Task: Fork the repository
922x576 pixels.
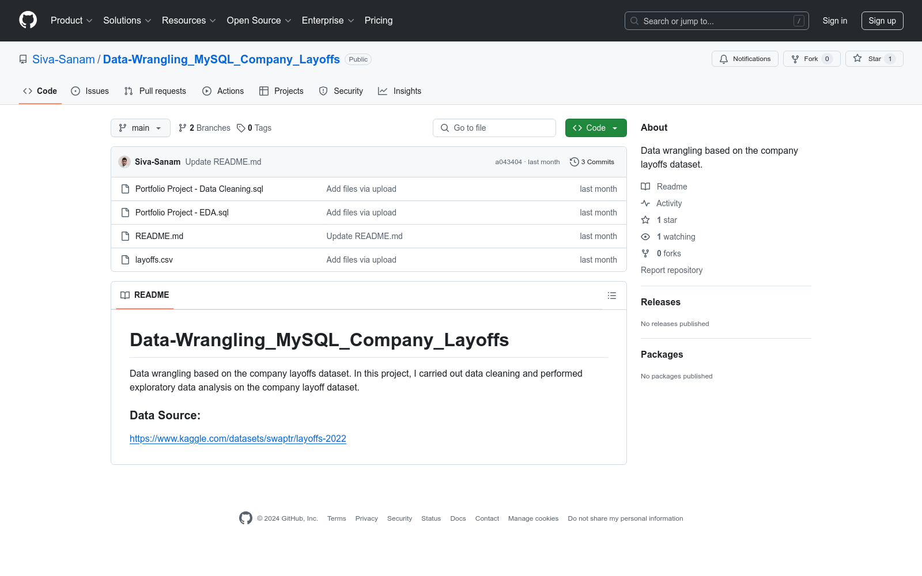Action: tap(811, 59)
